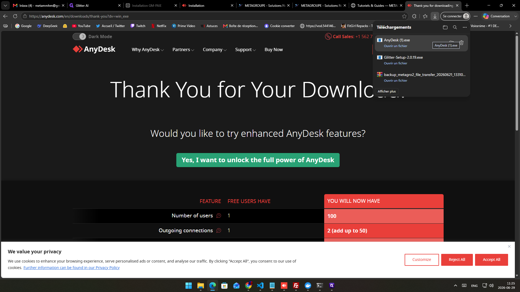Open the Prime Video bookmark
This screenshot has height=292, width=520.
point(183,26)
